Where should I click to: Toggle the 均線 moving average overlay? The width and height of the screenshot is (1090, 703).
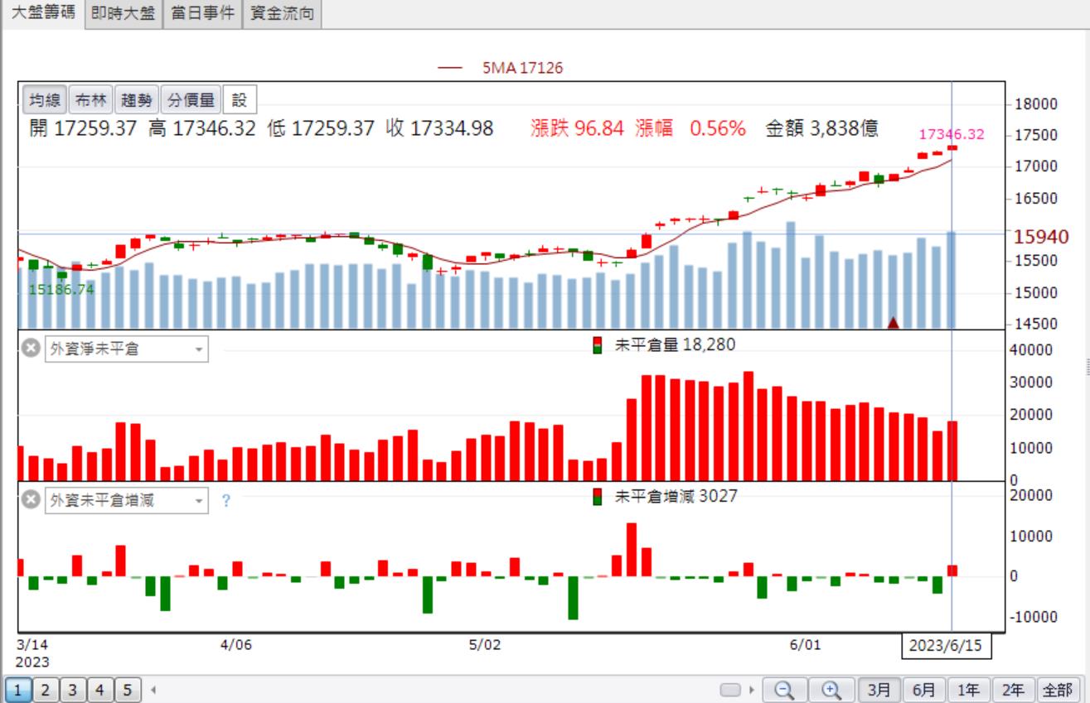point(44,101)
